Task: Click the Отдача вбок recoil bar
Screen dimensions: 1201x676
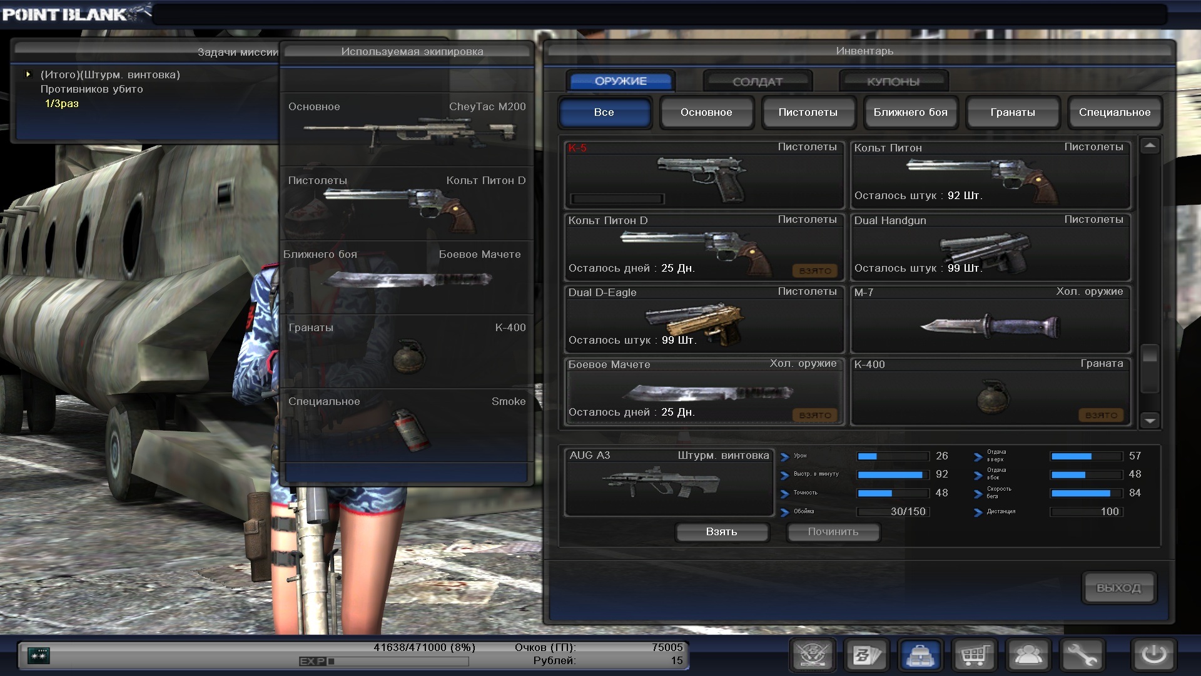Action: pyautogui.click(x=1087, y=475)
